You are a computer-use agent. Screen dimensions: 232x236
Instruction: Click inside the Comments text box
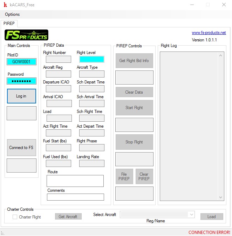pos(76,197)
